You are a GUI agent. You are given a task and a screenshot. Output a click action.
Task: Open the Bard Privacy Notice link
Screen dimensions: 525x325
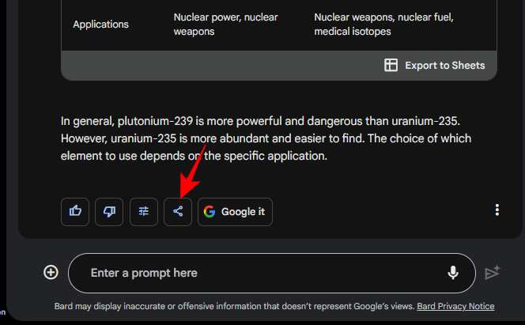click(x=455, y=306)
